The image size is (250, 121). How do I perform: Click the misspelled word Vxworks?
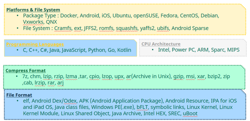[33, 22]
